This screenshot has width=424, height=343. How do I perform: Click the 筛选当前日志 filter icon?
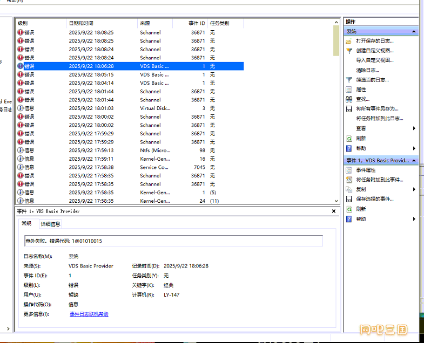pos(349,80)
